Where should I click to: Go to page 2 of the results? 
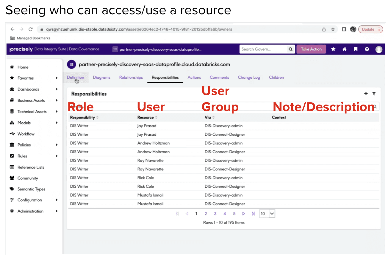[206, 214]
